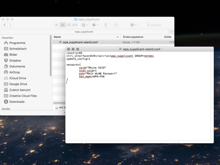Screen dimensions: 220x165
Task: Click the Geräte sidebar section header
Action: pyautogui.click(x=6, y=109)
